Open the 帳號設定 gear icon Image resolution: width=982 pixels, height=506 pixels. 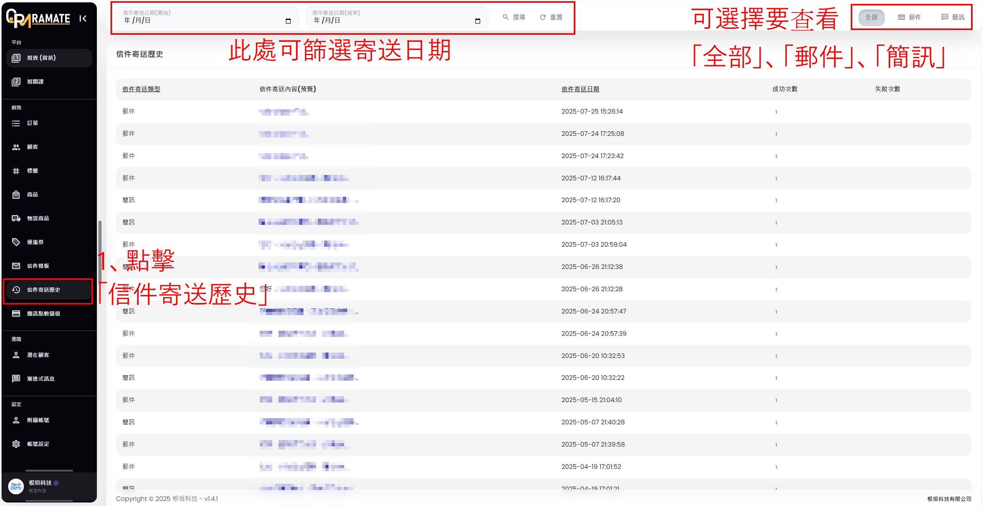(x=16, y=444)
